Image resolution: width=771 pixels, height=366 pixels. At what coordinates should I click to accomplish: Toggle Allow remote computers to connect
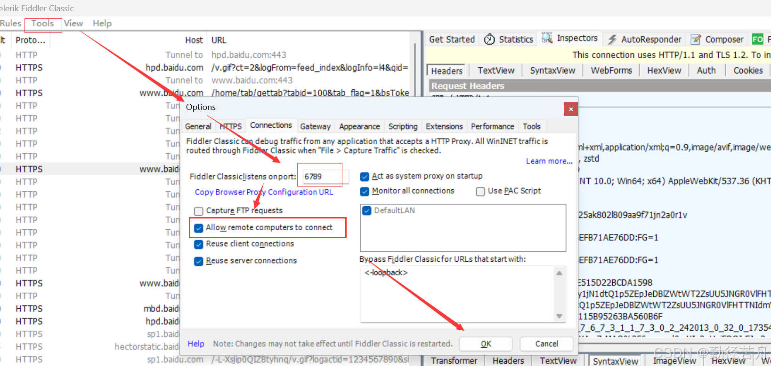(199, 228)
